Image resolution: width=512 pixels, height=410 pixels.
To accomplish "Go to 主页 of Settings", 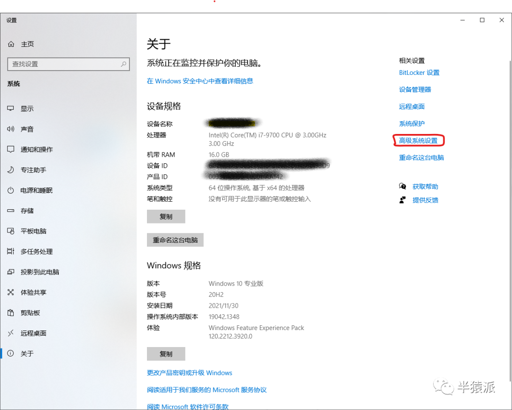I will [x=68, y=44].
